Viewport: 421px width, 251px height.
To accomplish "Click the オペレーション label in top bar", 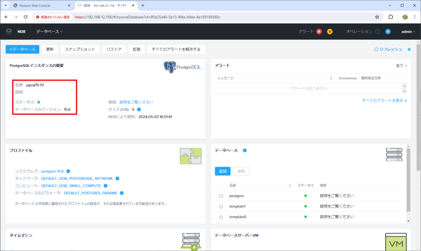I will point(359,31).
